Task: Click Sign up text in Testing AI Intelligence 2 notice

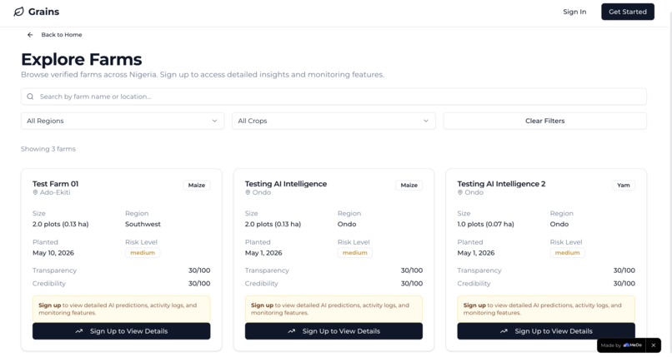Action: (x=474, y=305)
